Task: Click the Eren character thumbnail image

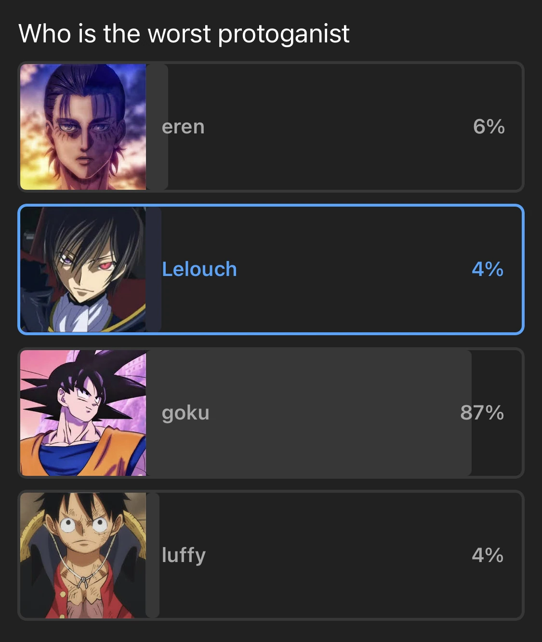Action: (83, 127)
